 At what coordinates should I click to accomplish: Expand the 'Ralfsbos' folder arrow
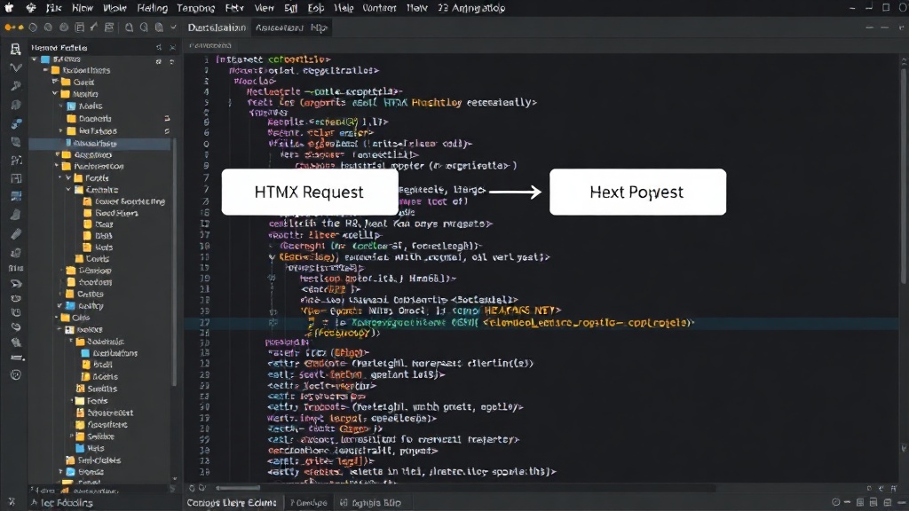(x=61, y=131)
